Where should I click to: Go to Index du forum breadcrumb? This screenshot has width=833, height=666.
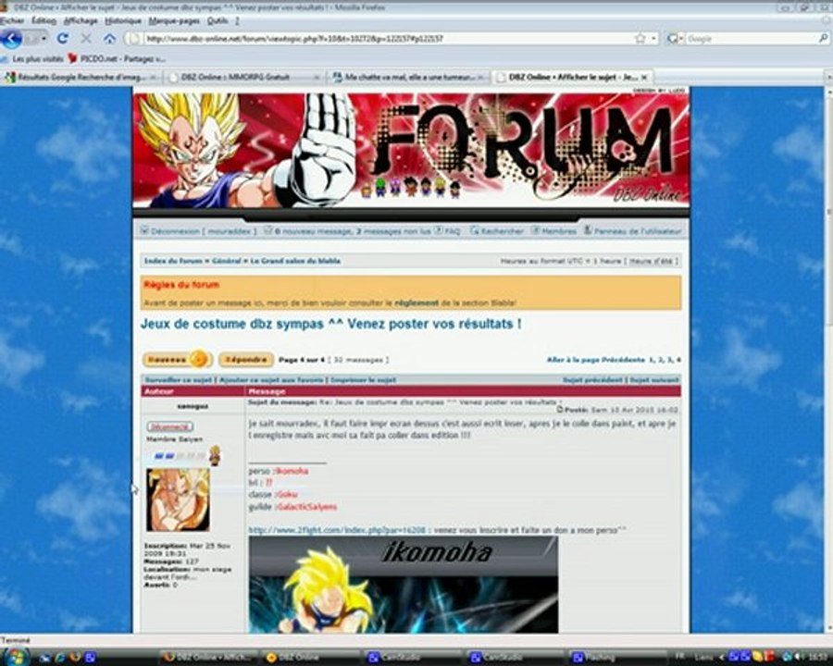173,261
